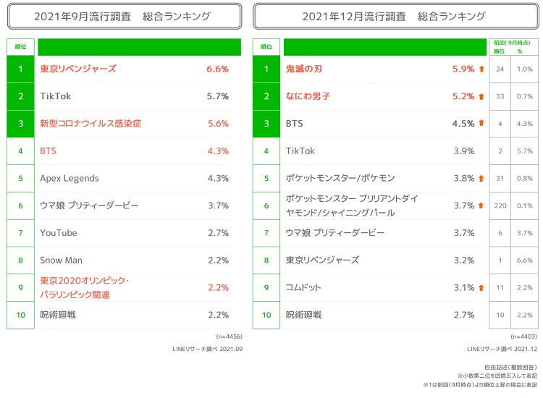Viewport: 543px width, 398px height.
Task: Select the 2021年12月流行調査 総合ランキング title box
Action: [x=394, y=16]
